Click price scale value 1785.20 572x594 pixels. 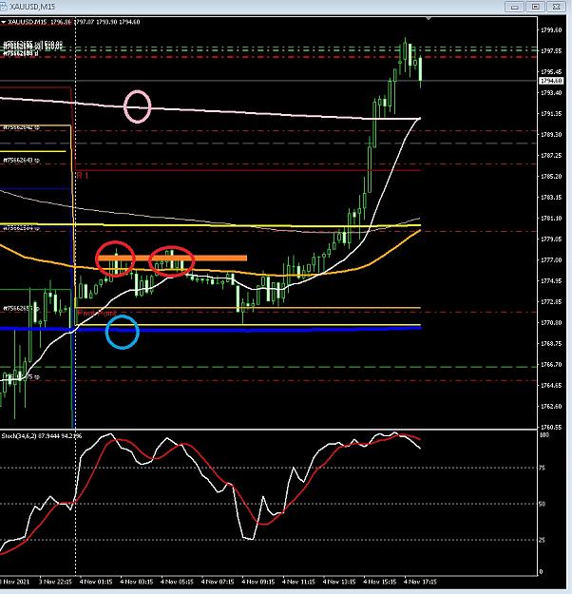551,176
